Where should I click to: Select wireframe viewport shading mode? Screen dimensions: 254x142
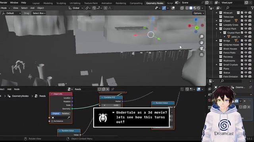click(187, 8)
